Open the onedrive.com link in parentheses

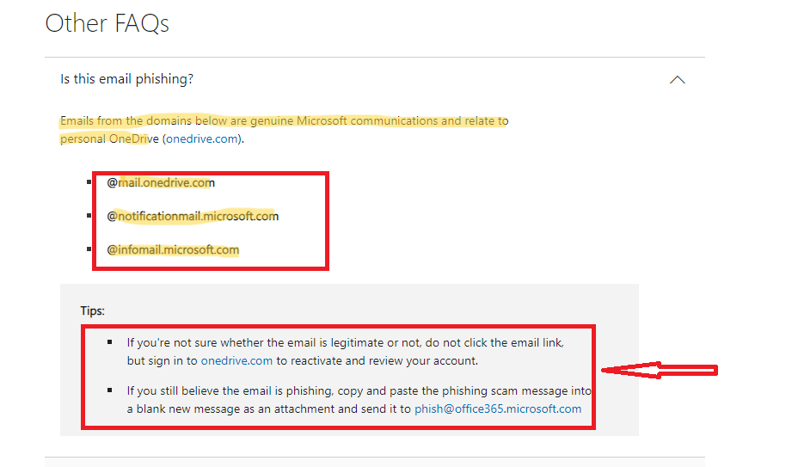202,139
